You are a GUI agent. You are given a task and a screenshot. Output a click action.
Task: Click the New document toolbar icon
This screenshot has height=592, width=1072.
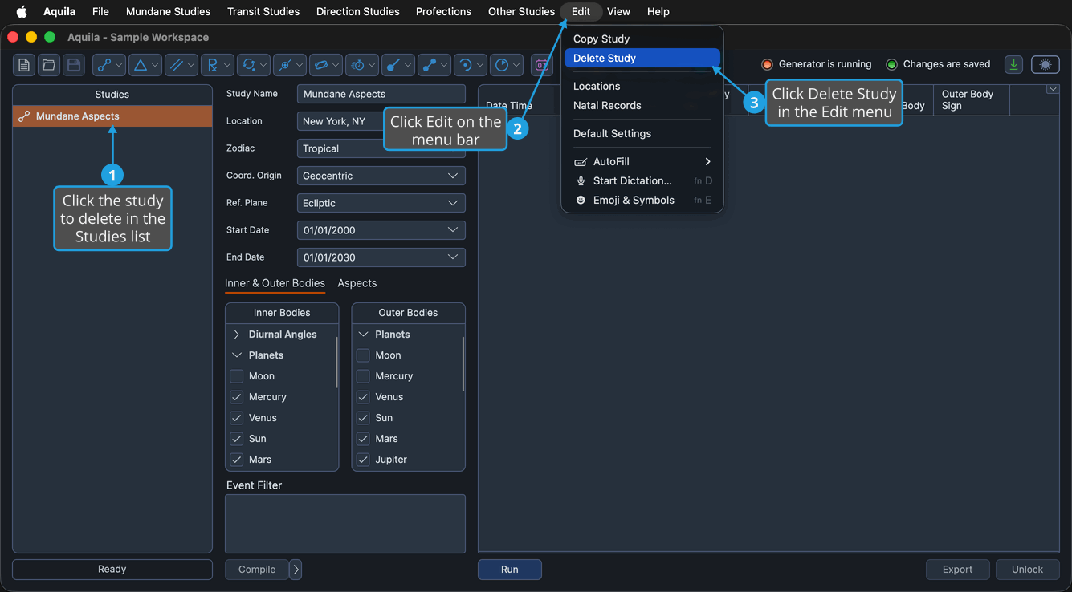(x=24, y=65)
